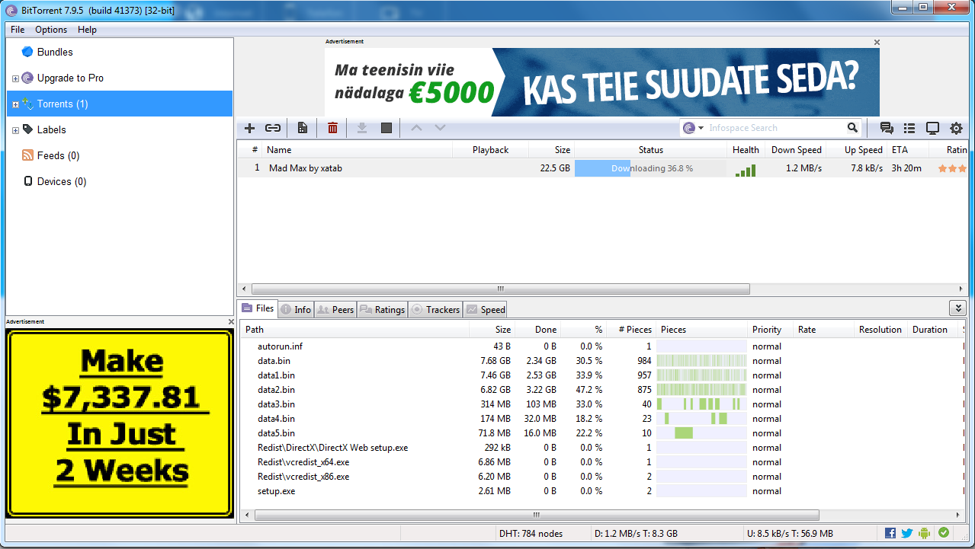
Task: Select Devices (0) in the sidebar
Action: (x=61, y=181)
